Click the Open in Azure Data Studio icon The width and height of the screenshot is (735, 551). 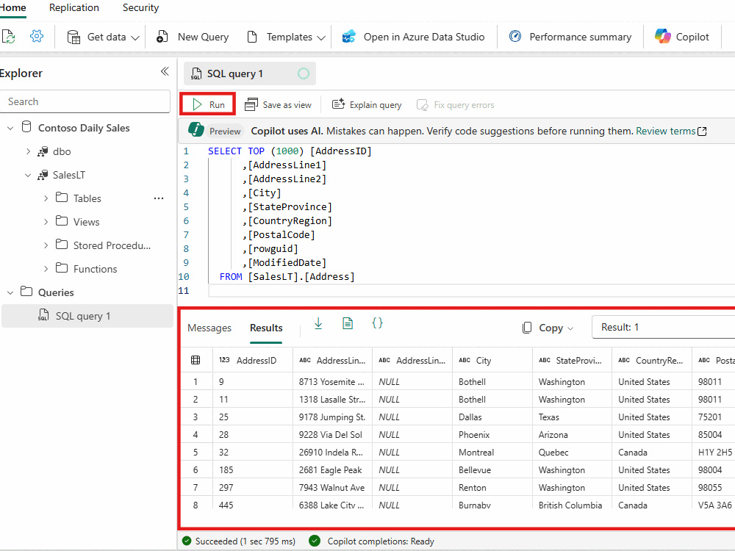(348, 37)
